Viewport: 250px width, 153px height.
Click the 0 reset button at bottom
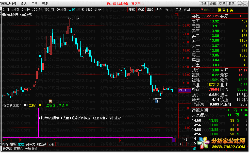coord(189,144)
